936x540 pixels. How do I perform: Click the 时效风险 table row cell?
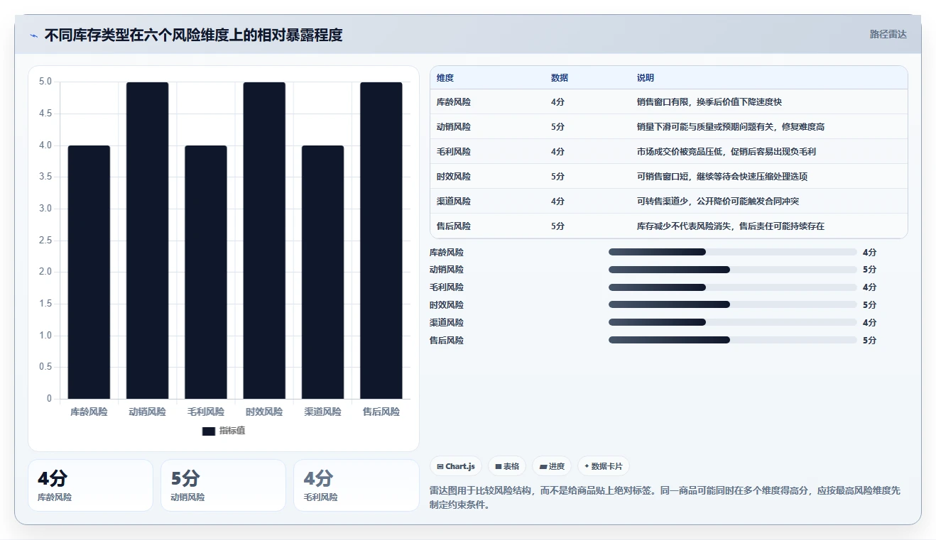coord(454,177)
